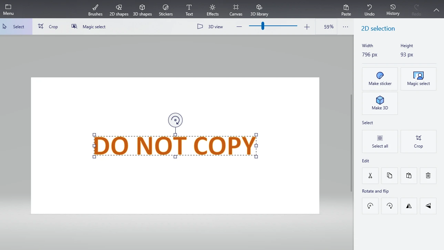Open the Canvas tab

tap(236, 10)
